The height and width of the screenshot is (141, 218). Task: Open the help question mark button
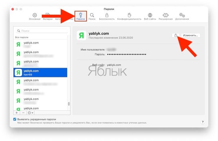pyautogui.click(x=203, y=122)
